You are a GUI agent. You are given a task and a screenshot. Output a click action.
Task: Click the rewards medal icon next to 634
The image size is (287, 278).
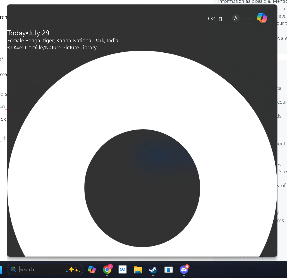pyautogui.click(x=220, y=19)
